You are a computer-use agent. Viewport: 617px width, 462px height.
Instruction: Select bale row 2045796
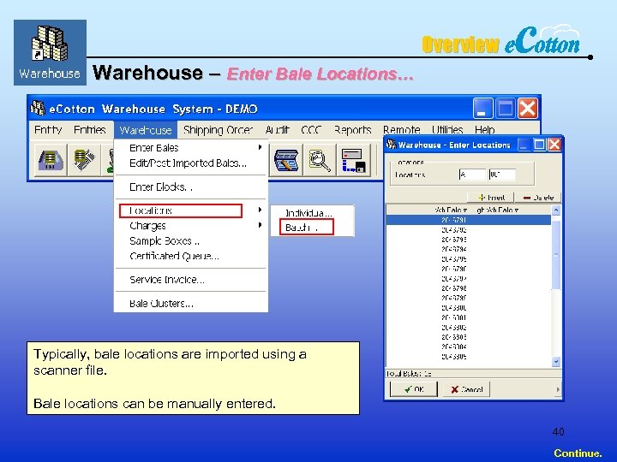pyautogui.click(x=469, y=269)
